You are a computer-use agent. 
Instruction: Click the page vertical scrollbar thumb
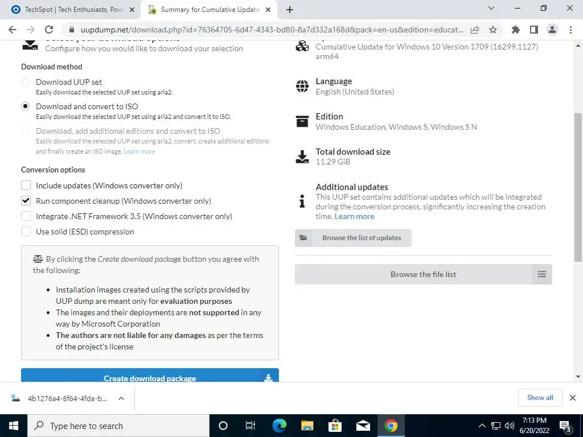tap(578, 187)
